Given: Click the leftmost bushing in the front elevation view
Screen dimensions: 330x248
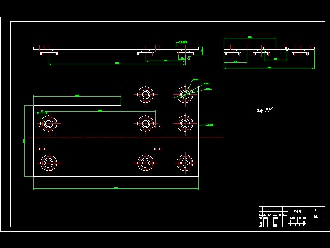Looking at the screenshot, I should tap(49, 52).
